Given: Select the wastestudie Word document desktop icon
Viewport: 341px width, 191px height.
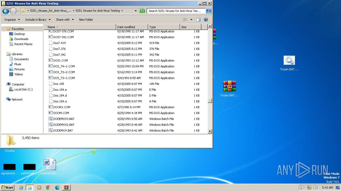Looking at the screenshot, I should coord(50,166).
